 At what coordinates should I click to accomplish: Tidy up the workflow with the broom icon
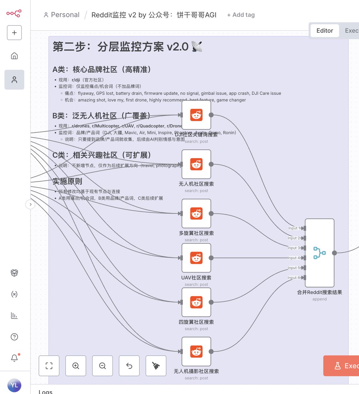(x=156, y=366)
